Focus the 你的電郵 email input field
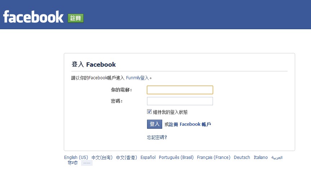Viewport: 311px width, 173px height. coord(180,90)
